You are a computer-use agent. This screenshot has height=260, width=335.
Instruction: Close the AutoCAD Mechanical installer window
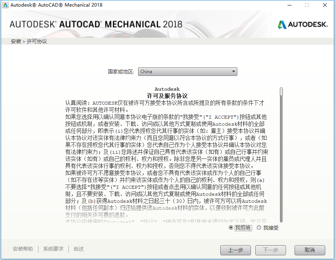click(x=325, y=5)
